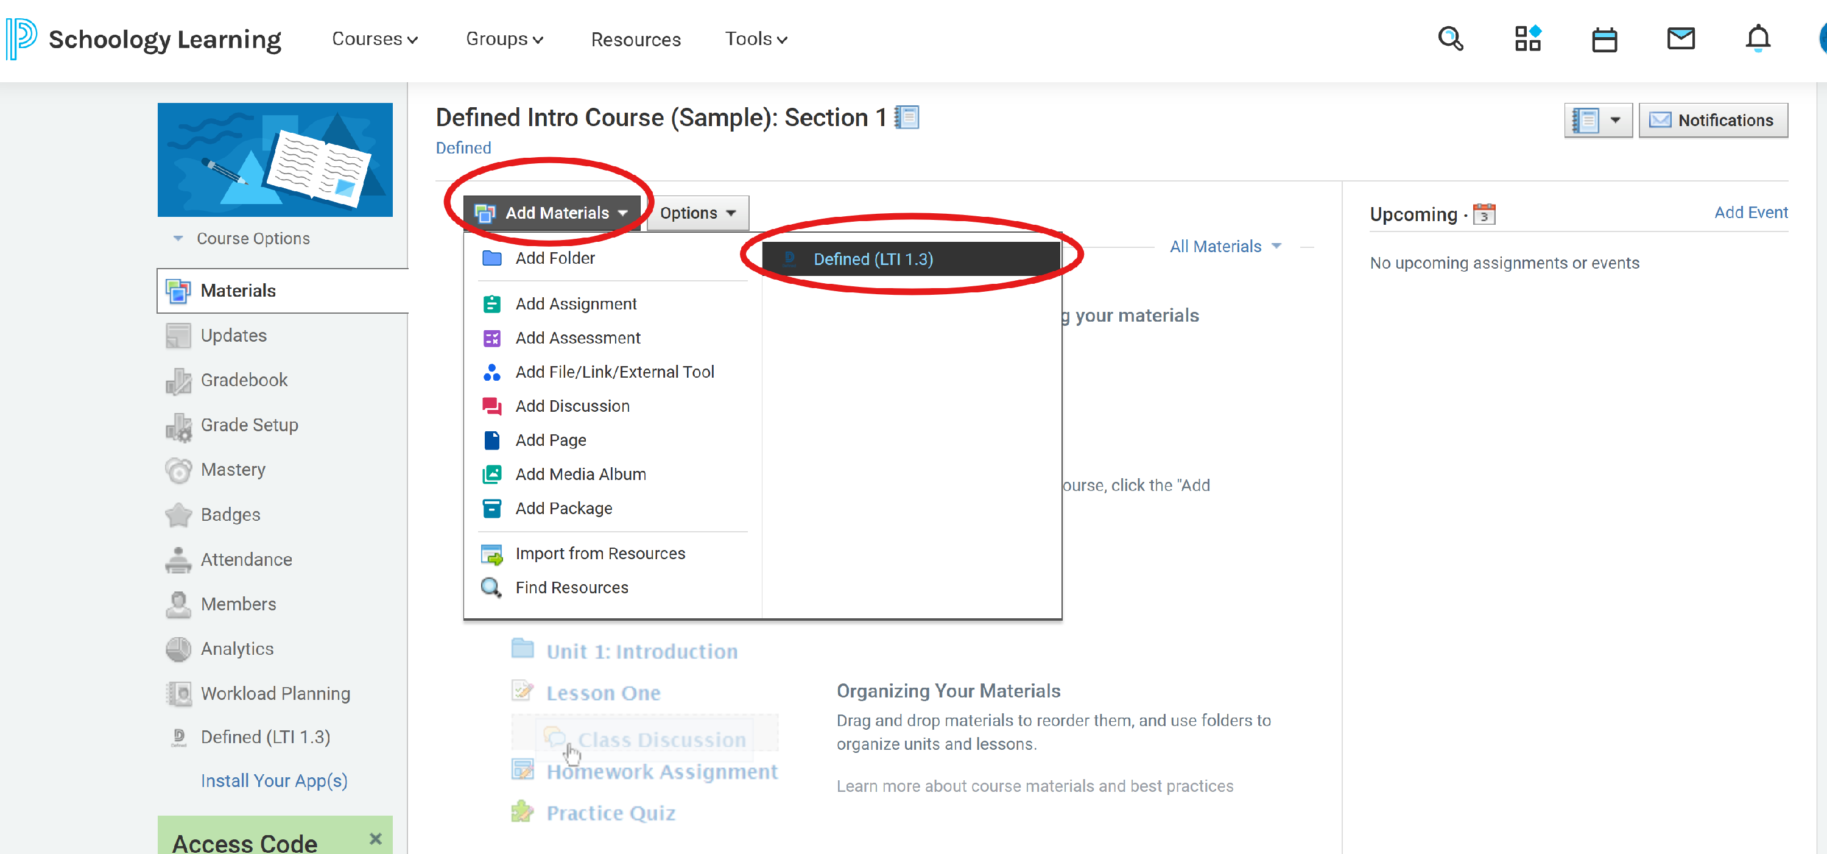The height and width of the screenshot is (854, 1827).
Task: Select Add Discussion menu entry
Action: click(x=572, y=406)
